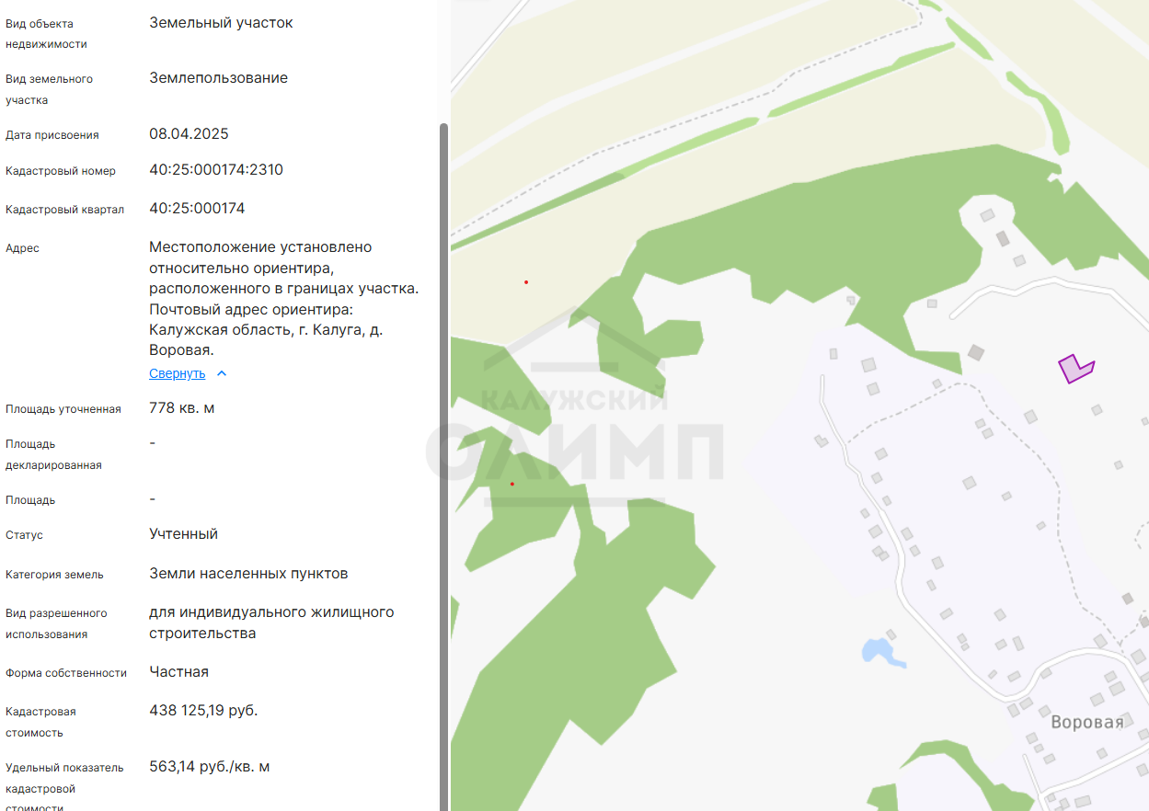This screenshot has width=1149, height=811.
Task: Click the "Земли населенных пунктов" land category
Action: point(248,574)
